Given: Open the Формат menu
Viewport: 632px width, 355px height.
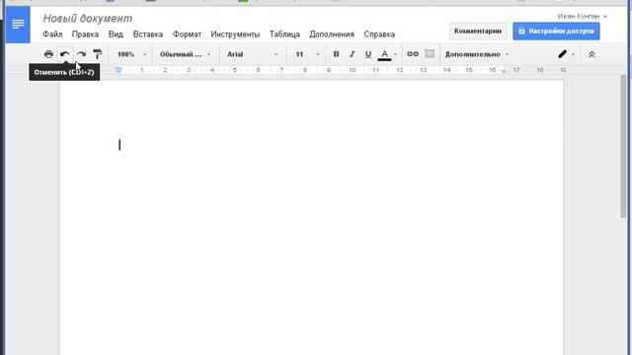Looking at the screenshot, I should coord(187,35).
